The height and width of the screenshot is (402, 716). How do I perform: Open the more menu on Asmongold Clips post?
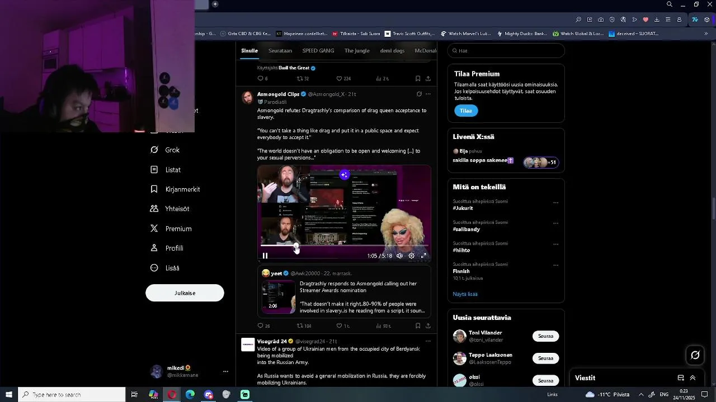pos(428,94)
